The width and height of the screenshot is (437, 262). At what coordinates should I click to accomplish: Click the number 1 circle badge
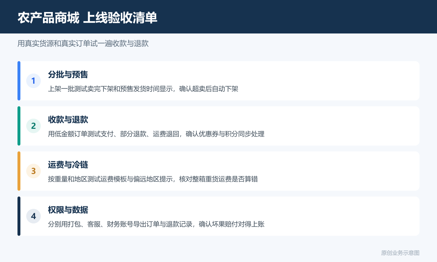click(34, 81)
